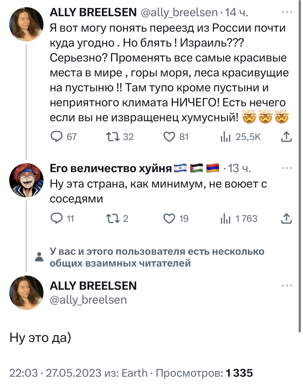
Task: Retweet the reply with 2 reposts
Action: [x=113, y=218]
